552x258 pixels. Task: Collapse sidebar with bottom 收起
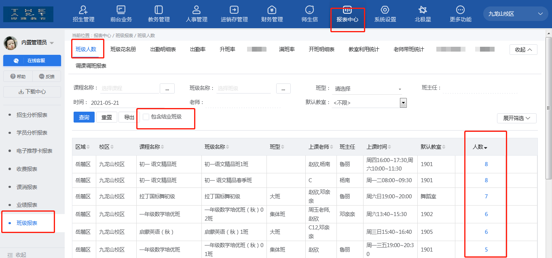coord(17,255)
